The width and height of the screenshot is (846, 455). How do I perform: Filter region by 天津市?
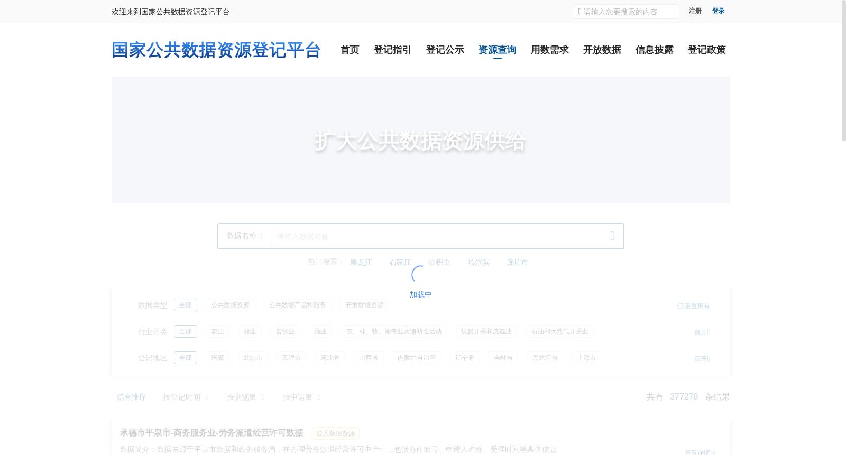pos(291,358)
